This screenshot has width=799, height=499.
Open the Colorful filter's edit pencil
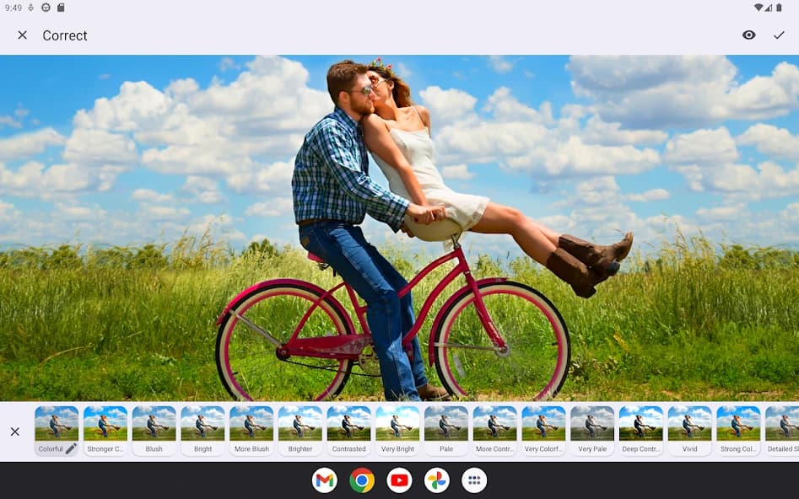72,449
